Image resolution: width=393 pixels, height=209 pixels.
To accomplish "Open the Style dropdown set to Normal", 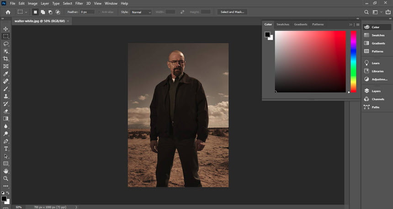I will [141, 12].
